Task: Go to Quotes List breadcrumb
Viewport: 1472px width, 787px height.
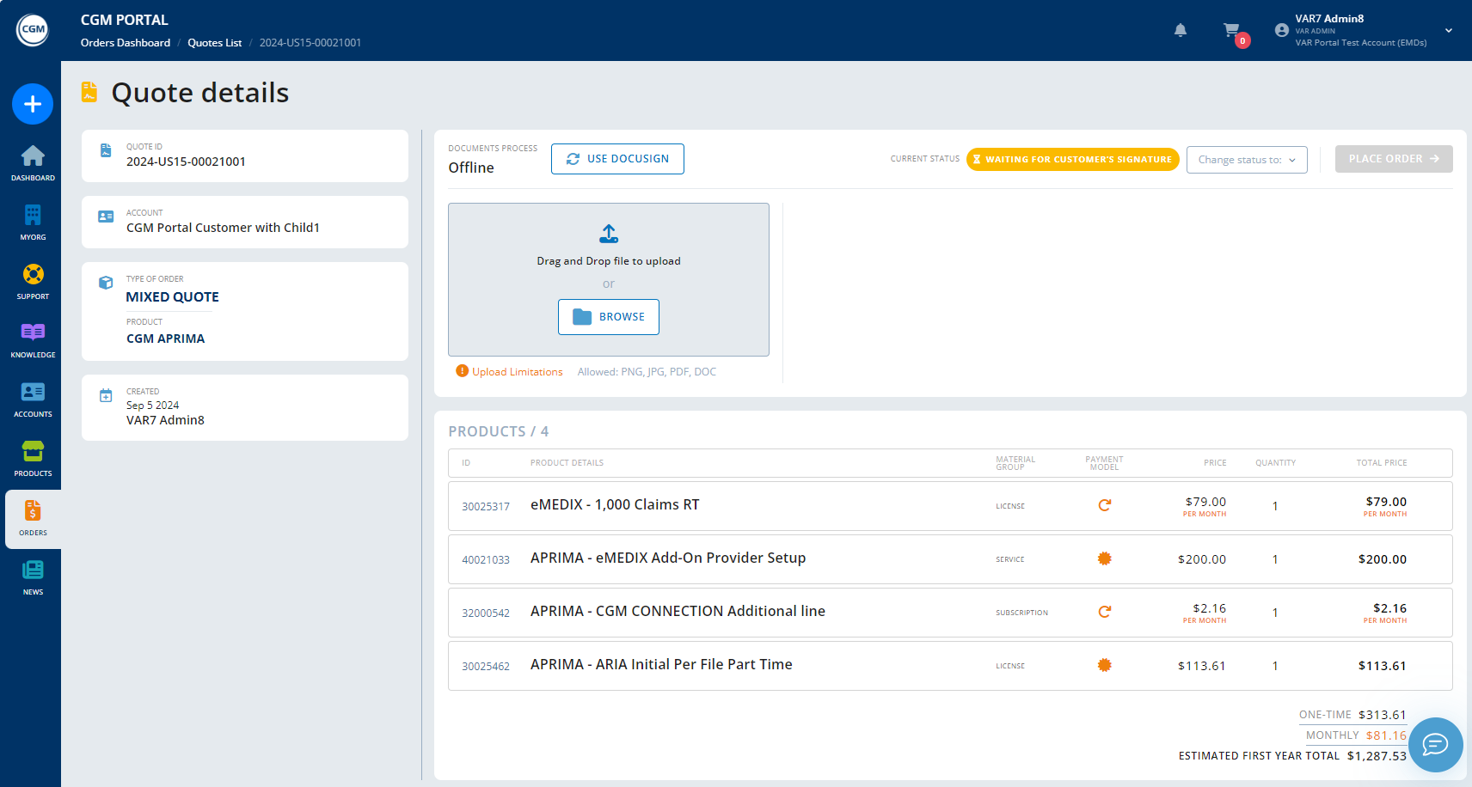Action: click(214, 43)
